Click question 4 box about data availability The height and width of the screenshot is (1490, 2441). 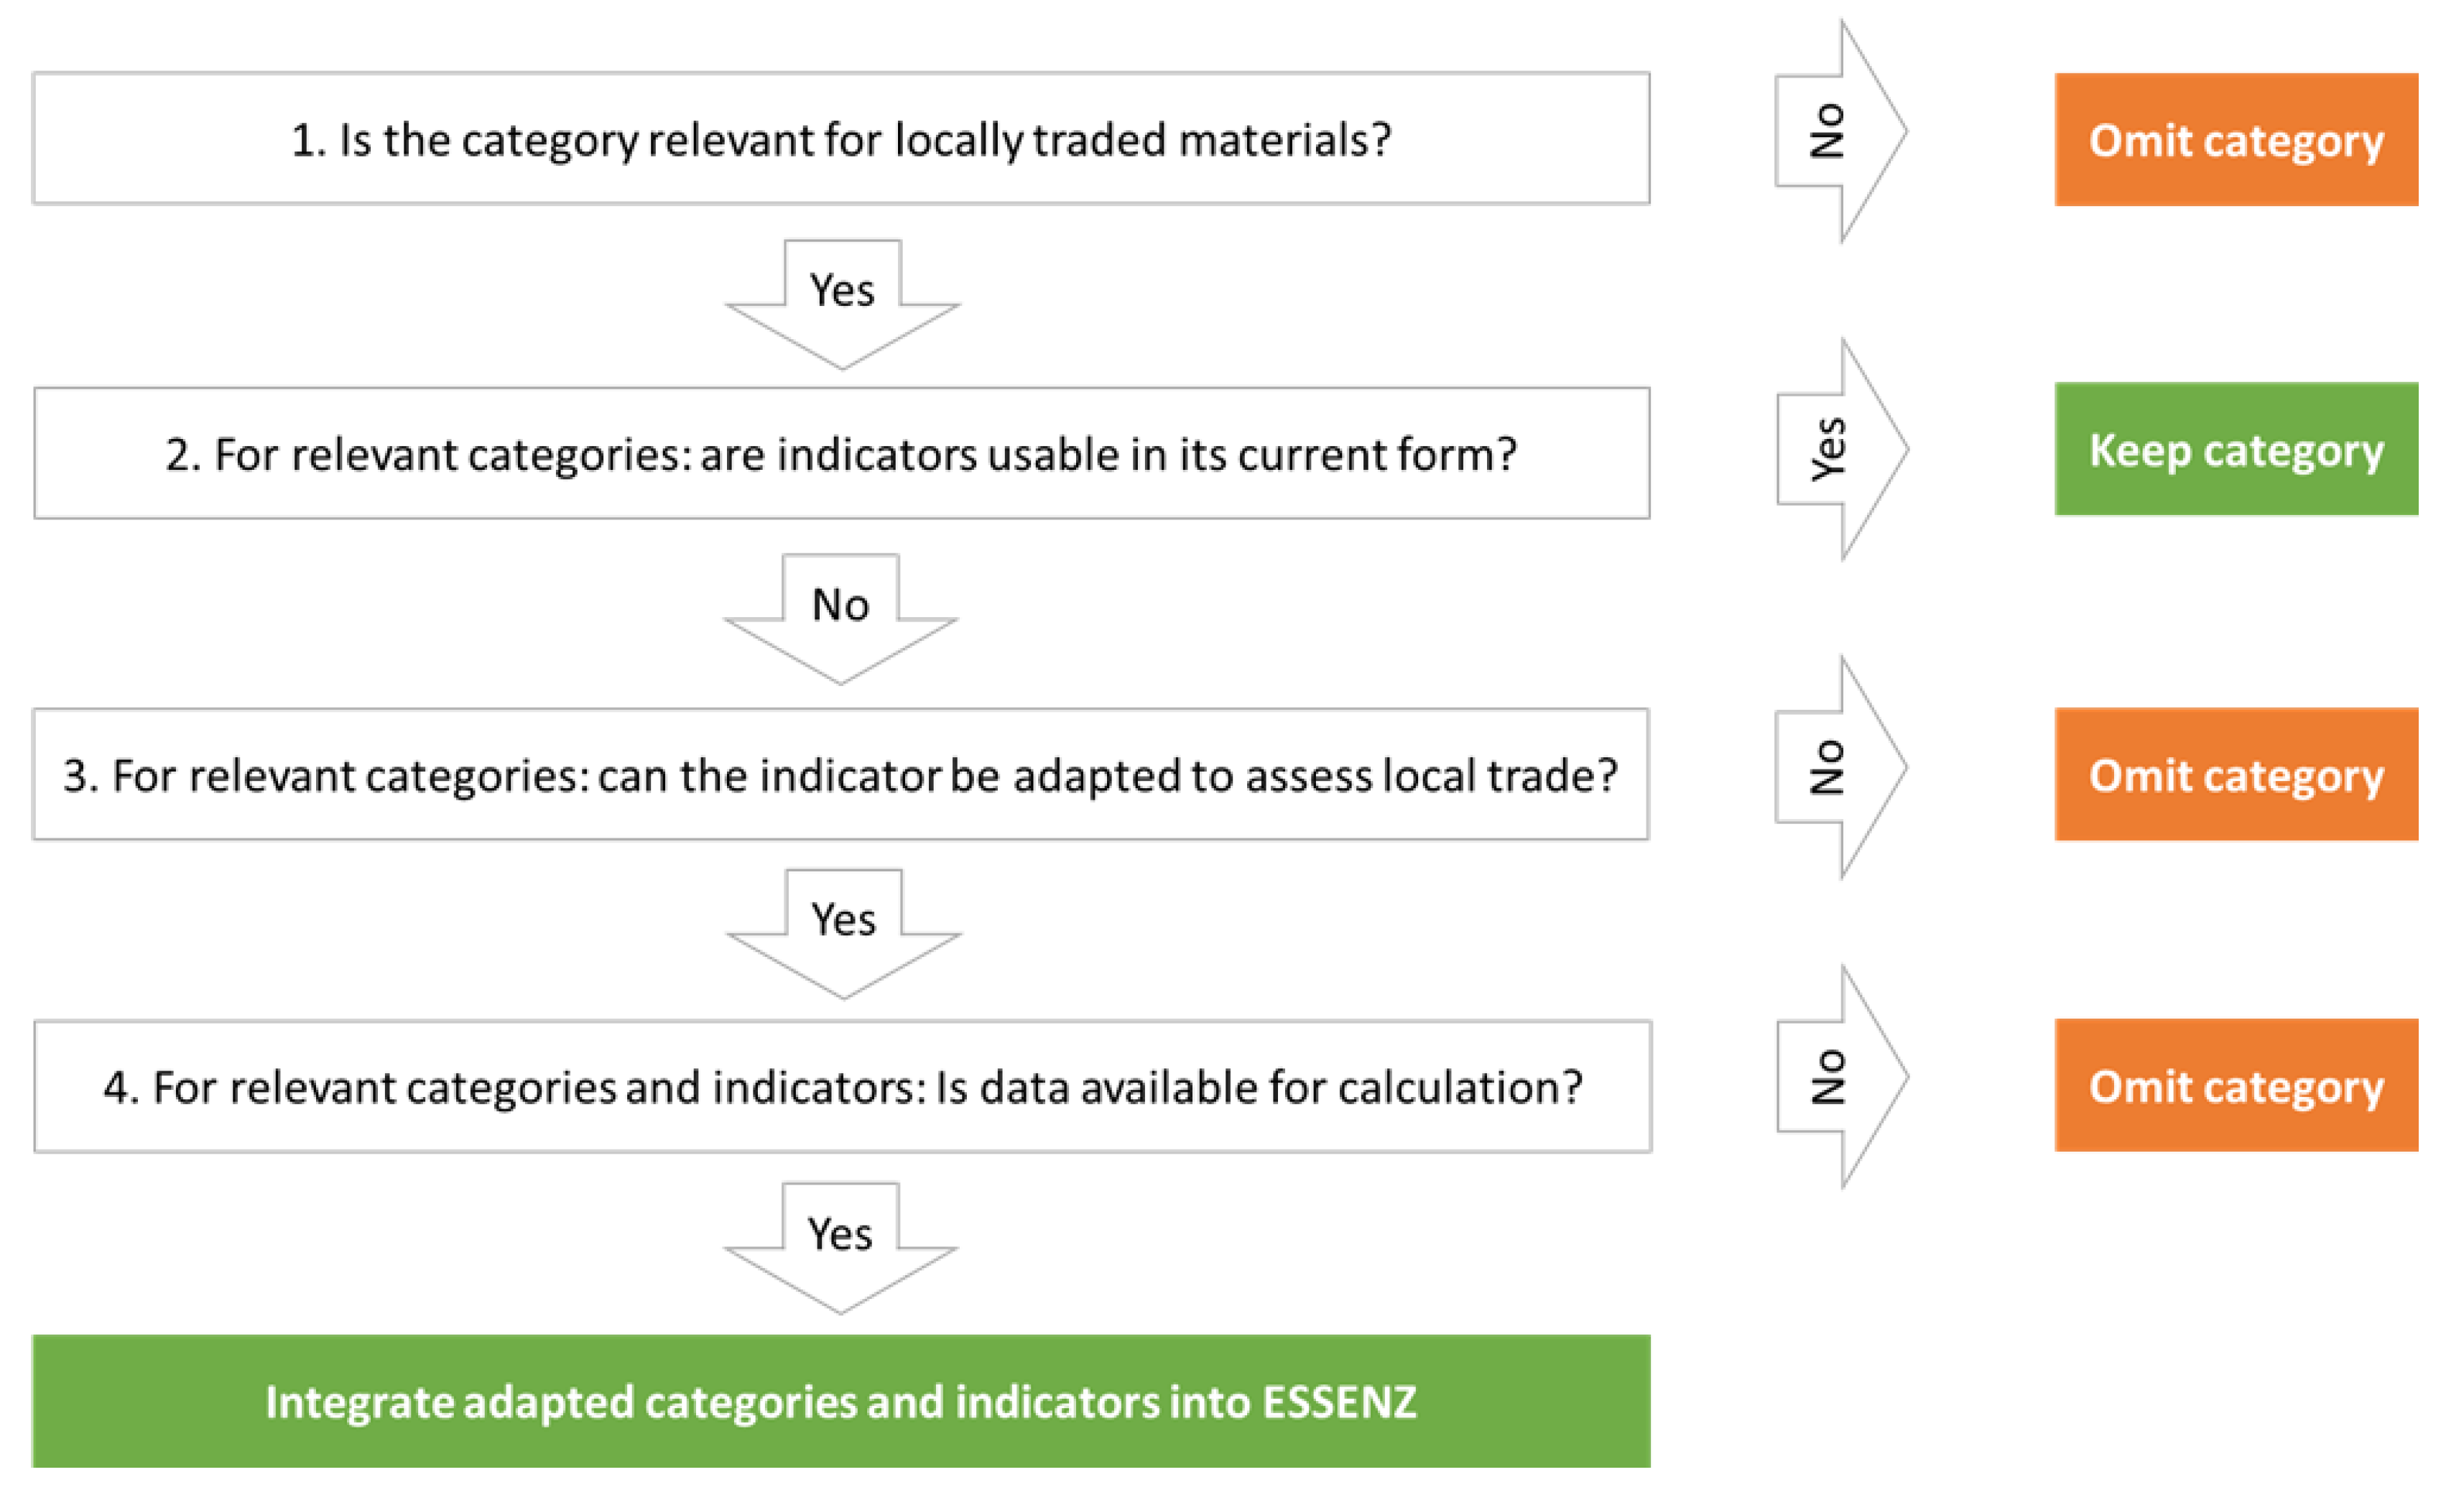click(x=842, y=1087)
